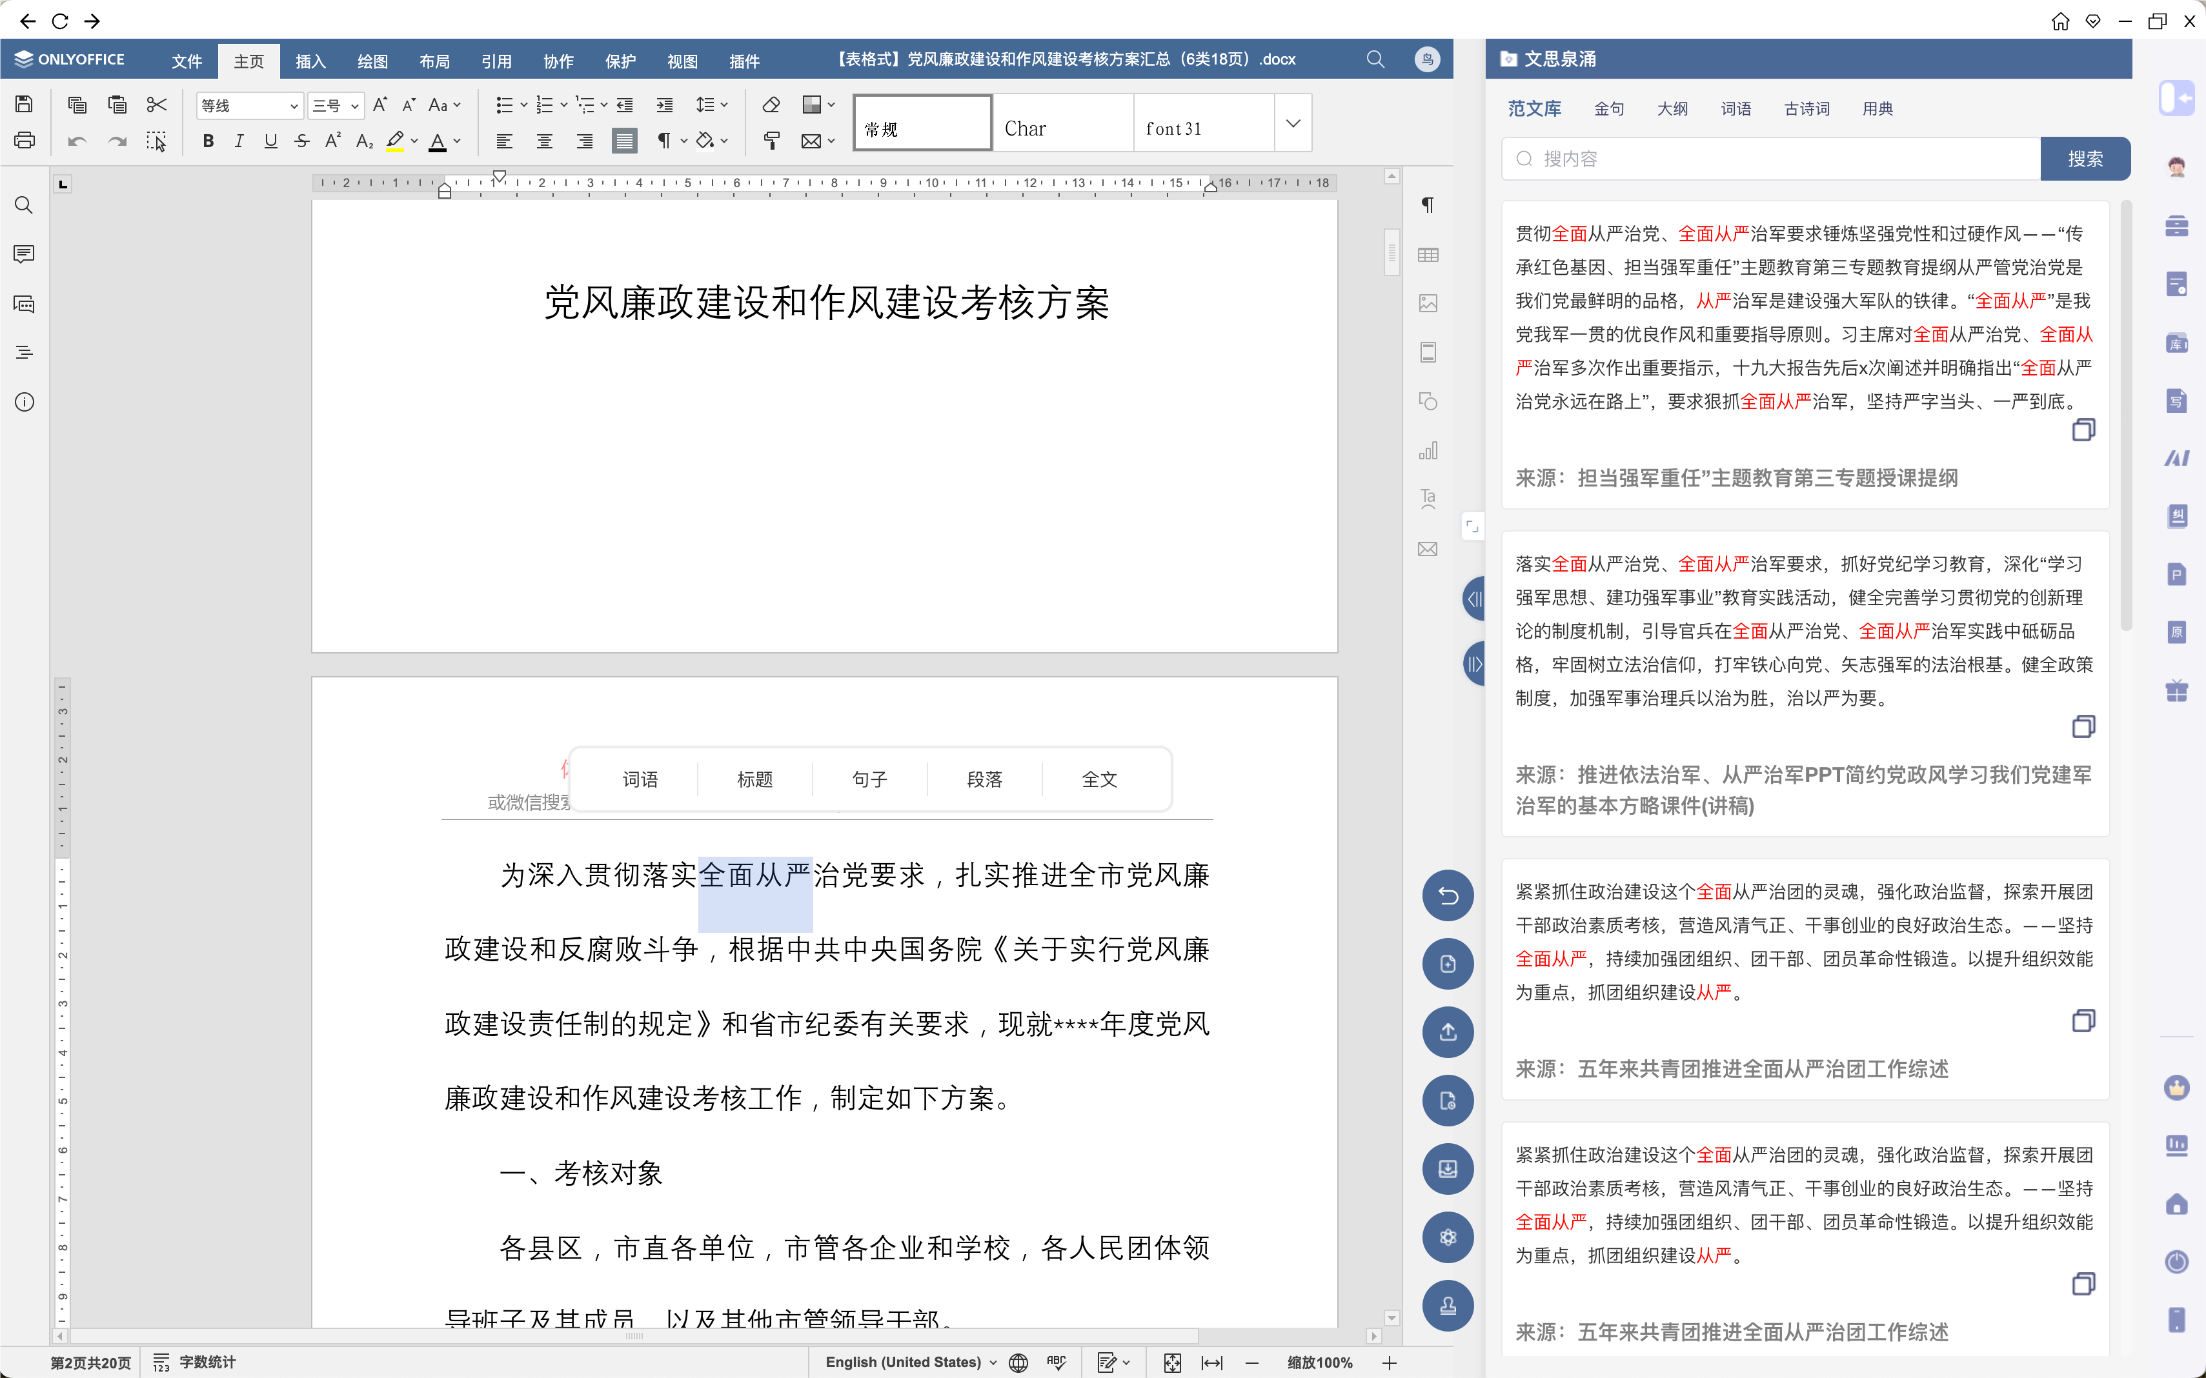Expand the bullet list dropdown

pyautogui.click(x=524, y=105)
